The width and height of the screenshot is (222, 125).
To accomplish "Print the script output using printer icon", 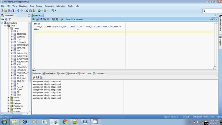I will coord(41,77).
